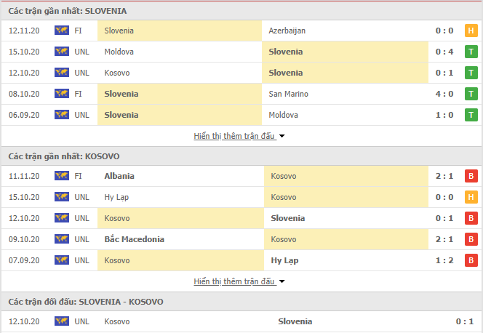
Task: Open the Bắc Macedonia team link
Action: (135, 239)
